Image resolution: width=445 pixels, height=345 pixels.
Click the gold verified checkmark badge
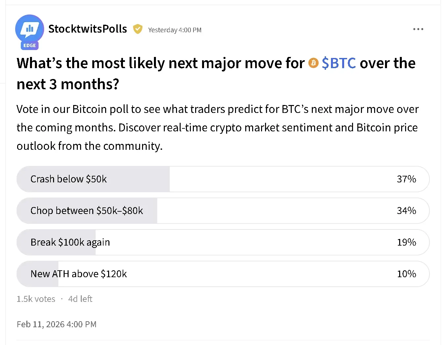pyautogui.click(x=137, y=29)
